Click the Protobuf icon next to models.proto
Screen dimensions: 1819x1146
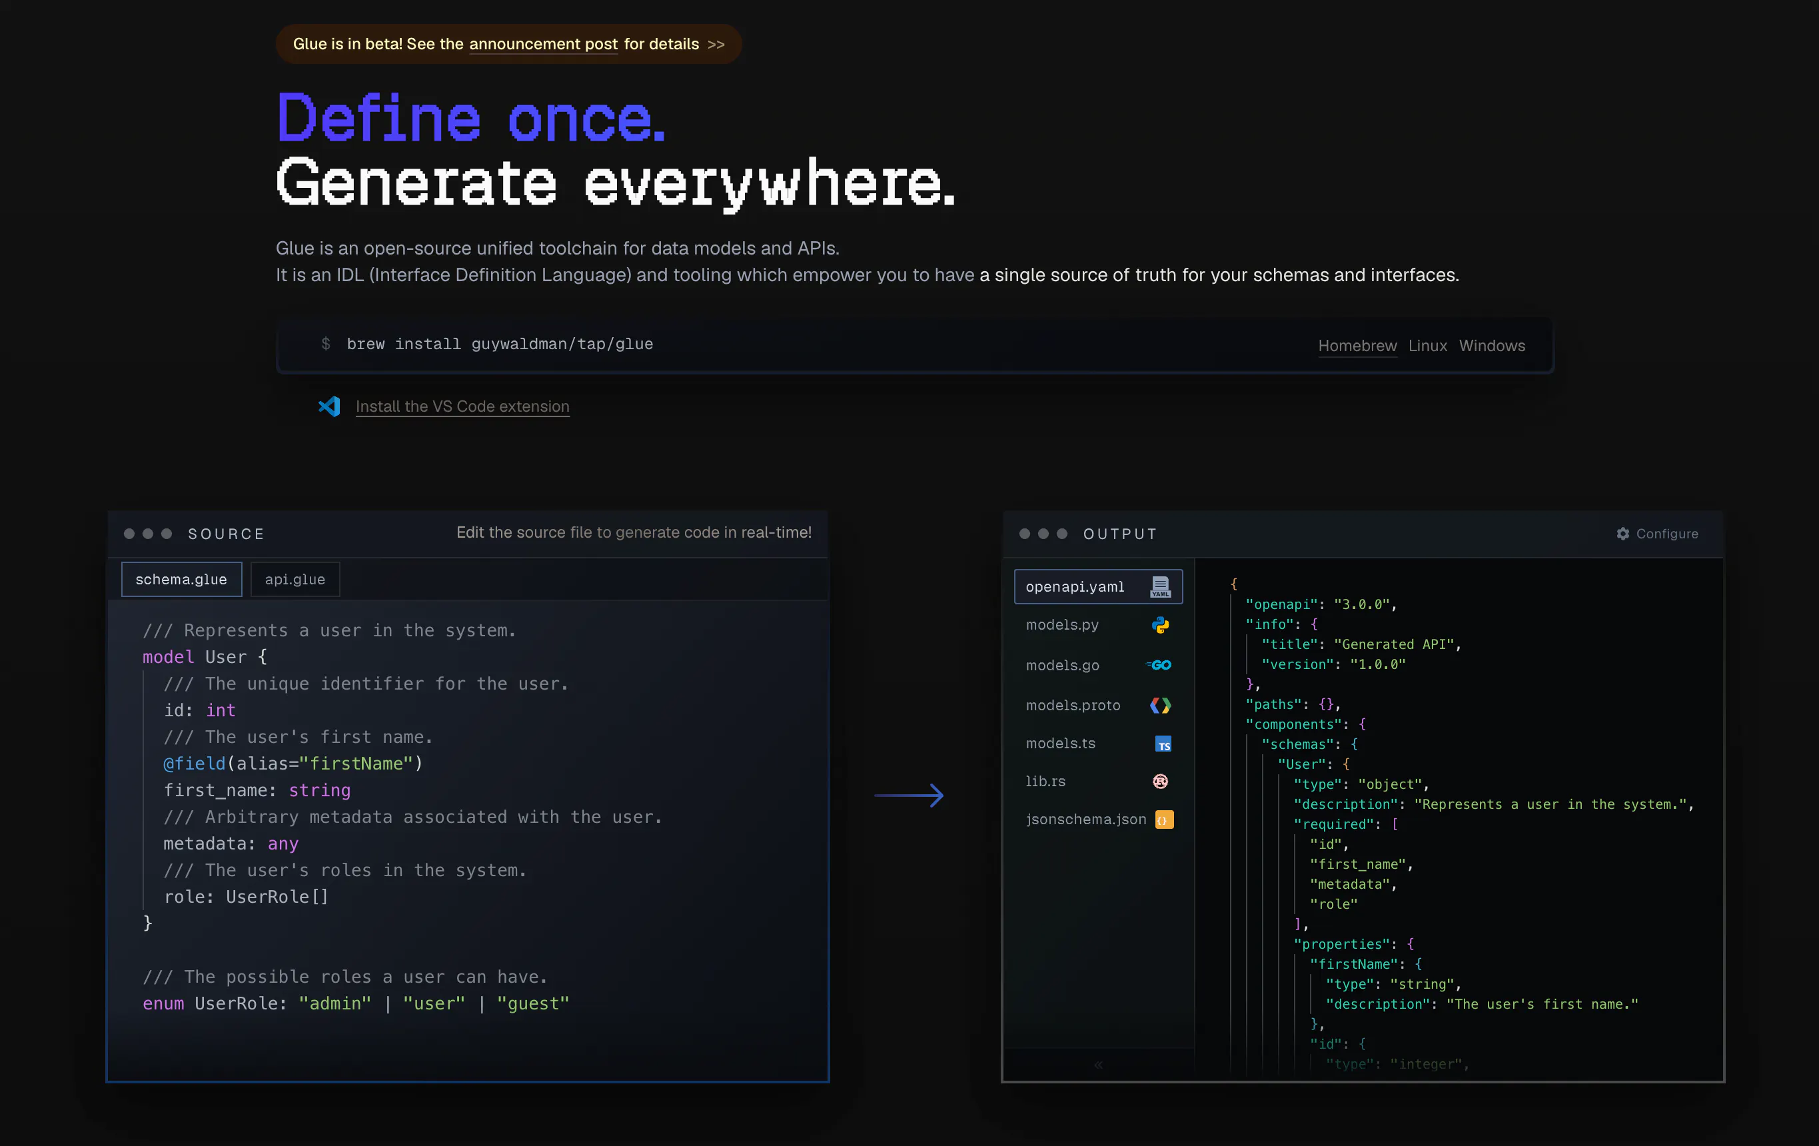1160,705
